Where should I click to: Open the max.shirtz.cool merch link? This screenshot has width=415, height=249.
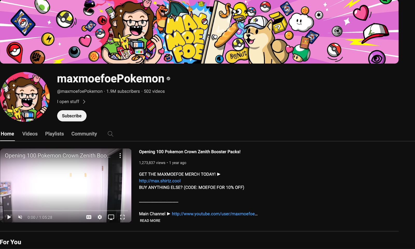160,181
